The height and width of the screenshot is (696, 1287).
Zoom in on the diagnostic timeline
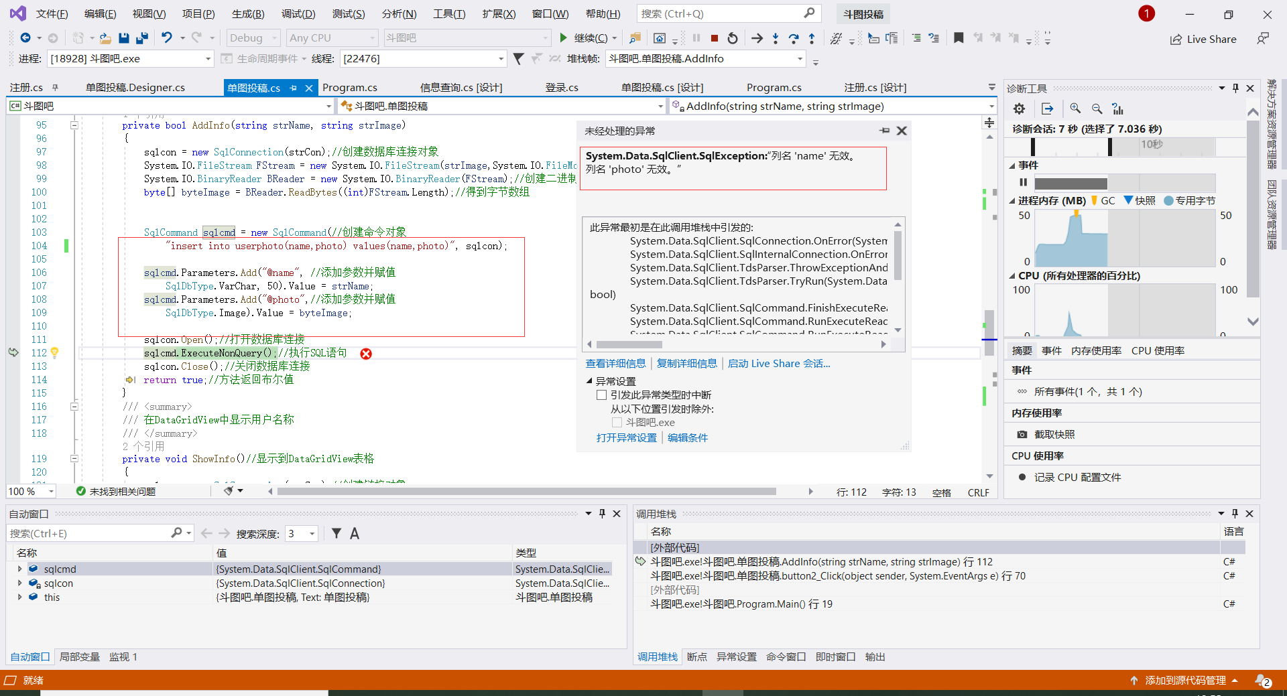click(1075, 109)
